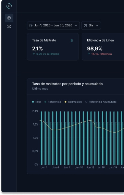The height and width of the screenshot is (195, 124).
Task: Click the circular C app logo
Action: tap(9, 6)
